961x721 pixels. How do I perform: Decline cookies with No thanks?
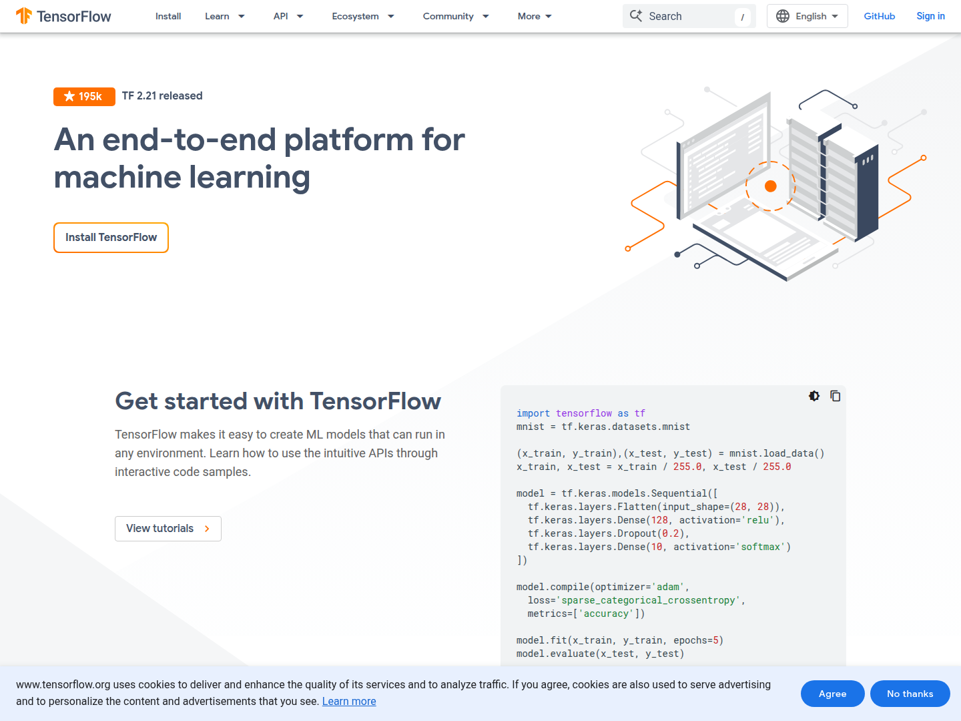[910, 694]
